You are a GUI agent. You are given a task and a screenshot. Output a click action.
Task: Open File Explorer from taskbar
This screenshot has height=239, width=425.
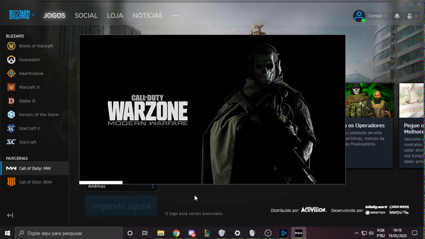pos(161,233)
